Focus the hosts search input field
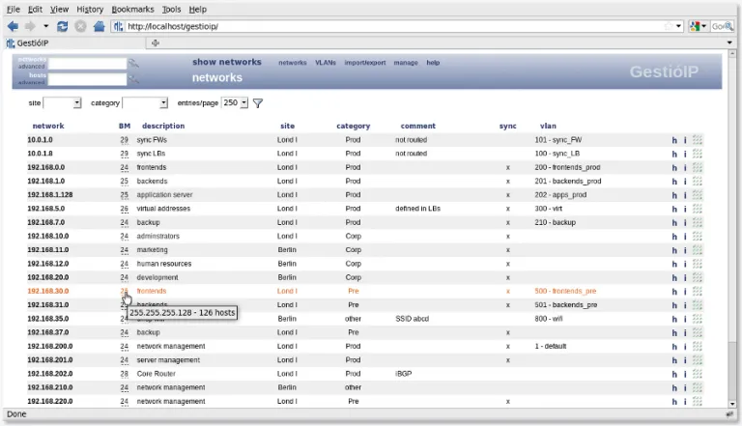742x426 pixels. (x=88, y=79)
